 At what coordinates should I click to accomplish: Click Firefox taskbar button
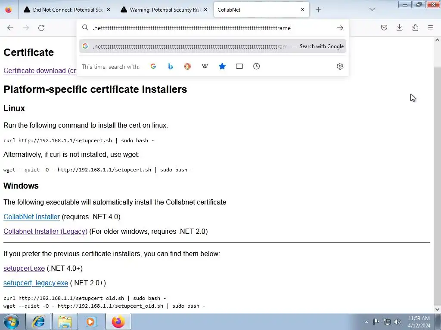118,321
